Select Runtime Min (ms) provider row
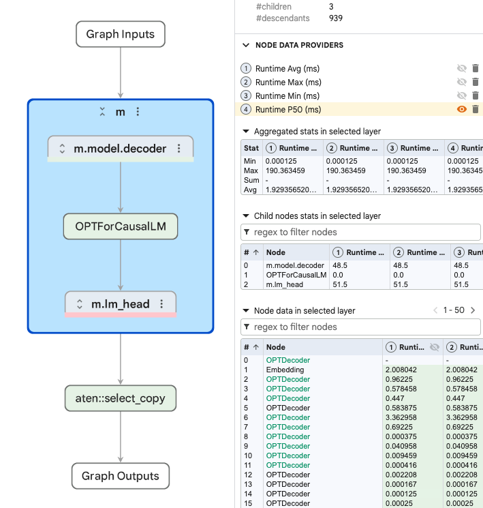Screen dimensions: 483x508 pyautogui.click(x=359, y=96)
